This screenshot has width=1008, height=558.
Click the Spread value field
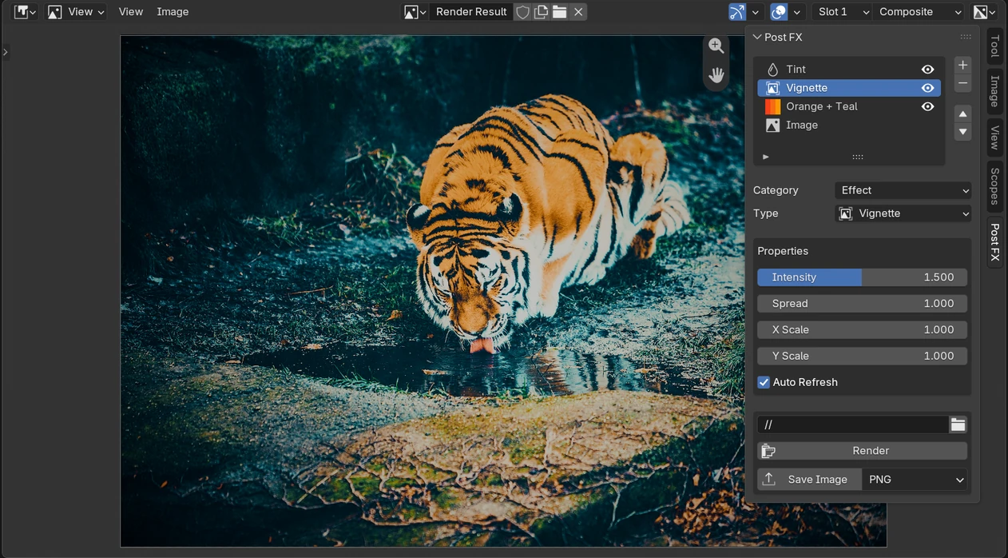point(862,304)
